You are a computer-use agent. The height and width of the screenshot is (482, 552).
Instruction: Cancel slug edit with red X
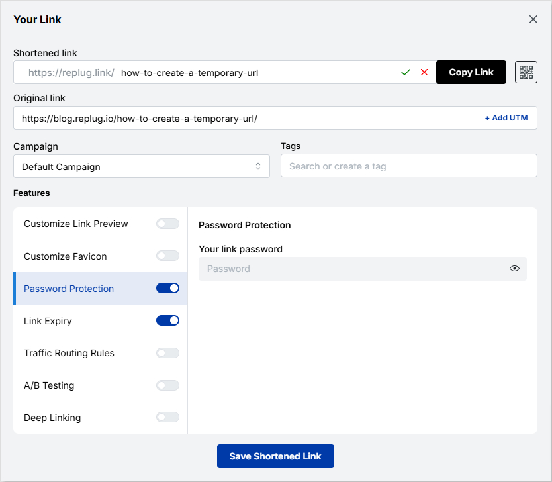coord(424,73)
